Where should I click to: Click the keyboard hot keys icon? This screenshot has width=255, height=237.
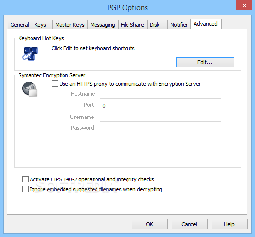coord(30,54)
